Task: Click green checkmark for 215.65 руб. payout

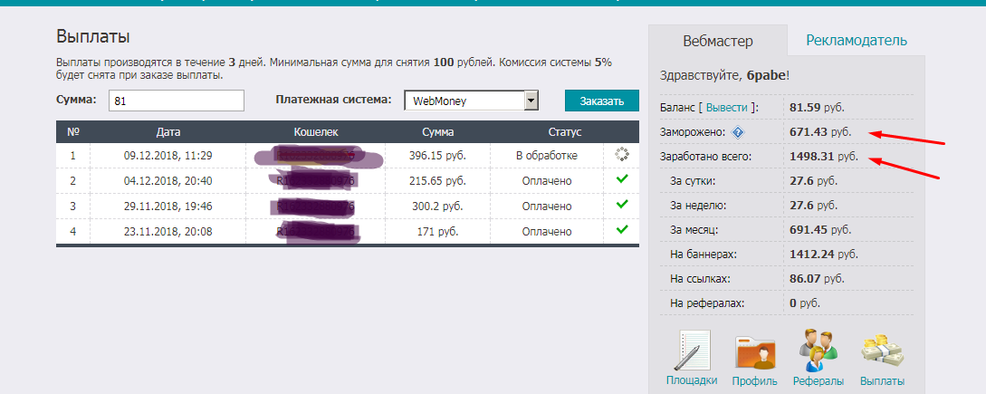Action: (622, 179)
